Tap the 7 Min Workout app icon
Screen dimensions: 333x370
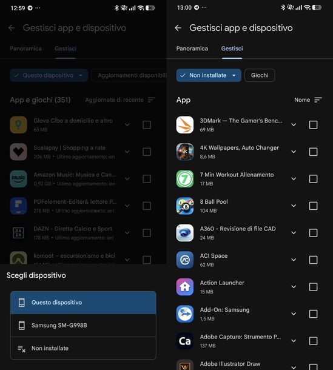click(185, 179)
